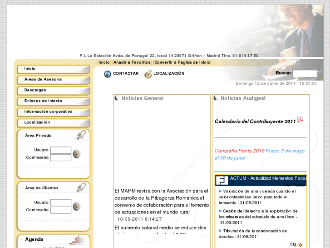This screenshot has width=330, height=248.
Task: Open Calendario del Contribuyente 2011 link
Action: 255,121
